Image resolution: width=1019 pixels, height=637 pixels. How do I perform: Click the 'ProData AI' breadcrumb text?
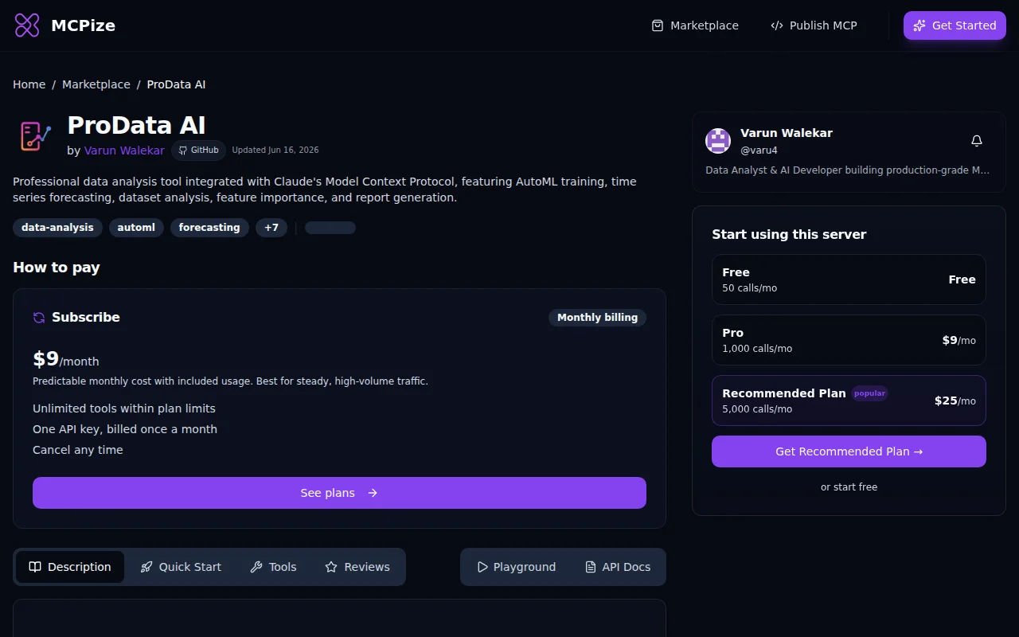pyautogui.click(x=176, y=84)
